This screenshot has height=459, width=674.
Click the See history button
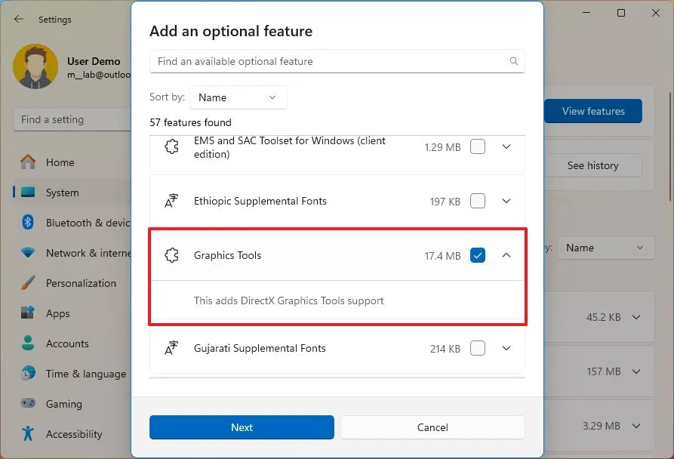(x=593, y=165)
